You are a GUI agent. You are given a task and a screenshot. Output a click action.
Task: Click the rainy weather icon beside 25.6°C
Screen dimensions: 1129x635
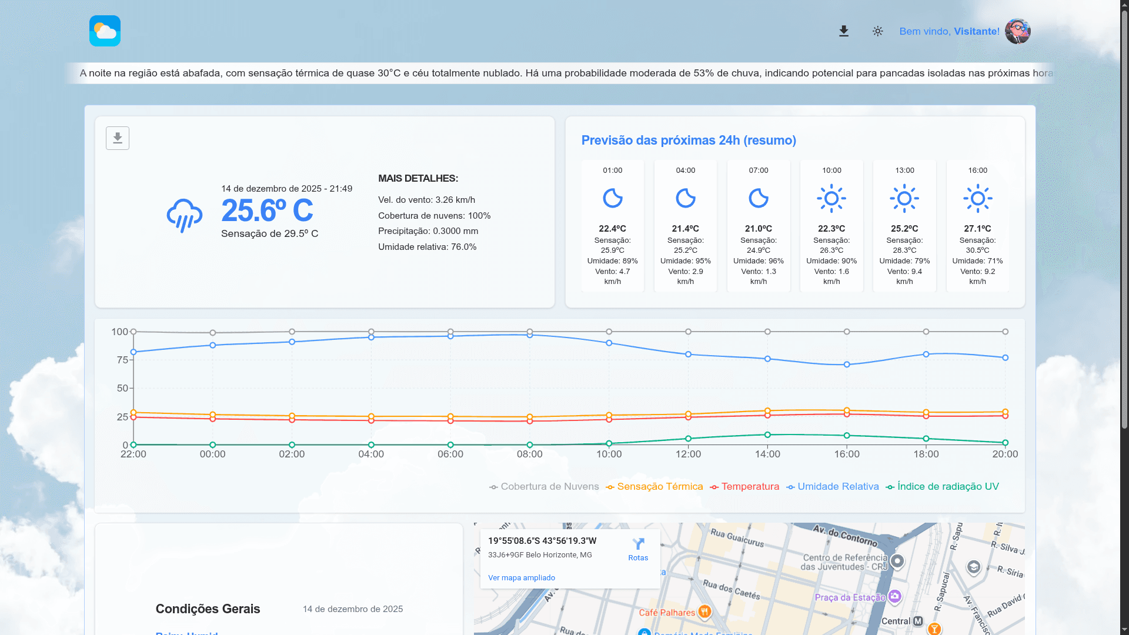(x=184, y=216)
